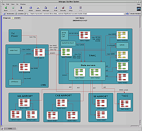
Task: Select the upper SS AIRPORT host icon
Action: pyautogui.click(x=101, y=103)
